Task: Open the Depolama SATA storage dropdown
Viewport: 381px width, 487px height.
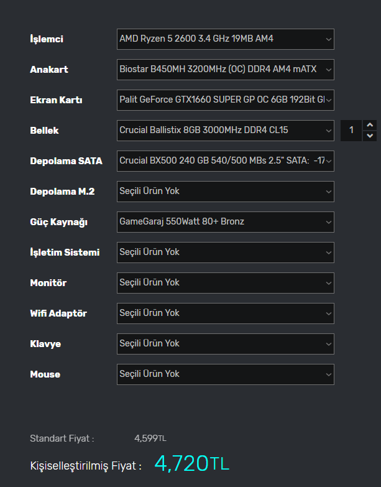Action: coord(225,161)
